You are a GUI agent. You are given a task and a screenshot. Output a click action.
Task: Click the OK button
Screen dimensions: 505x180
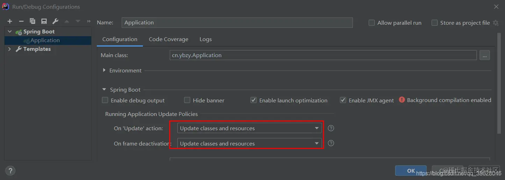[x=411, y=171]
